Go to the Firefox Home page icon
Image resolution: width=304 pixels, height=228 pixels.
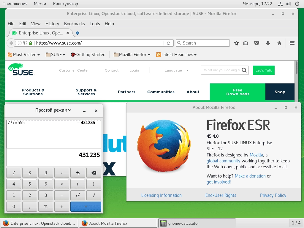[x=279, y=43]
